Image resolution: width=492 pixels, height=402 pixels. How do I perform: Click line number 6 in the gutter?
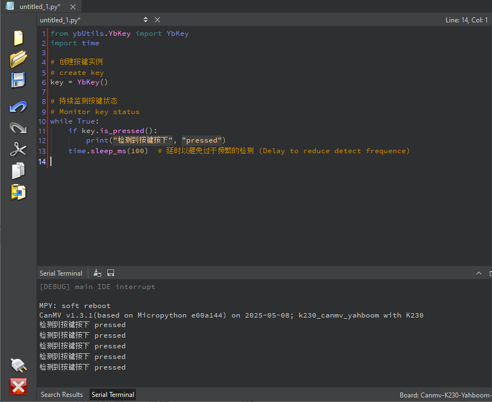(x=44, y=83)
